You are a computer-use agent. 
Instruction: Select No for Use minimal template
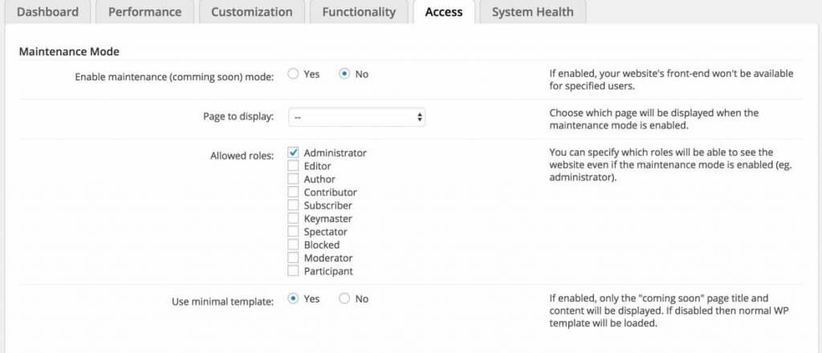click(345, 298)
